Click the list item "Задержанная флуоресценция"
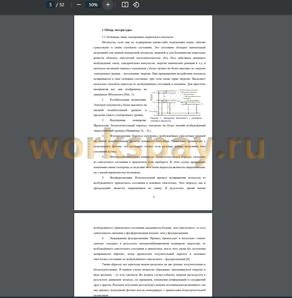The width and height of the screenshot is (292, 298). pyautogui.click(x=129, y=238)
